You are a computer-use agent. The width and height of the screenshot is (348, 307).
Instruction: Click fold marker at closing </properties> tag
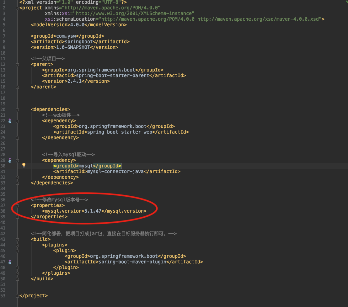coord(17,217)
